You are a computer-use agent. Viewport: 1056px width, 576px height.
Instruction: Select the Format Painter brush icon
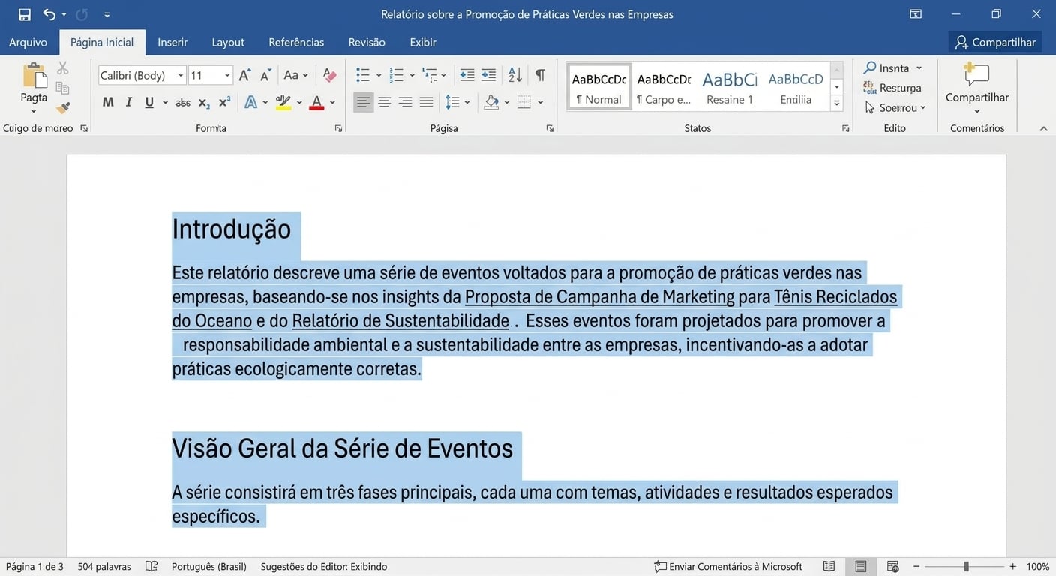[63, 108]
